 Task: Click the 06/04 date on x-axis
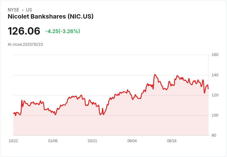132,141
